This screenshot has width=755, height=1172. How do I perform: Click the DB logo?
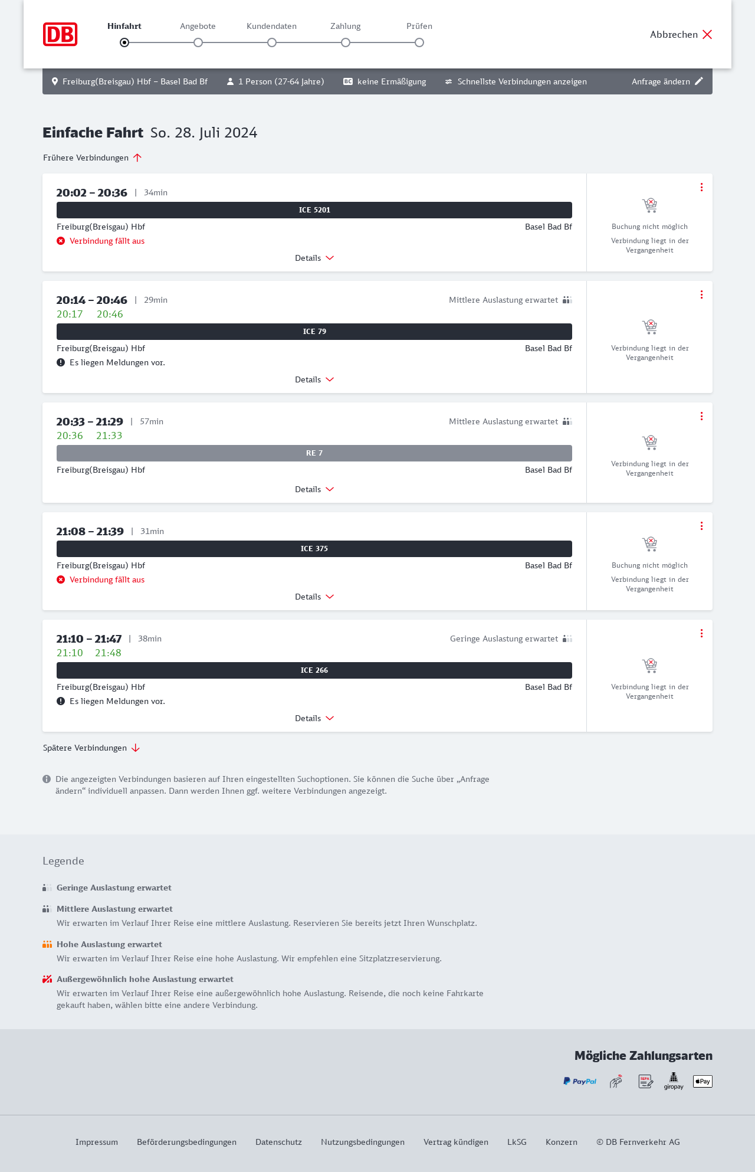[60, 34]
